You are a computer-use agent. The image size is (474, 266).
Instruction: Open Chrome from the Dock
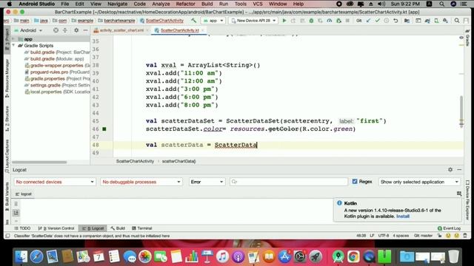tap(353, 256)
